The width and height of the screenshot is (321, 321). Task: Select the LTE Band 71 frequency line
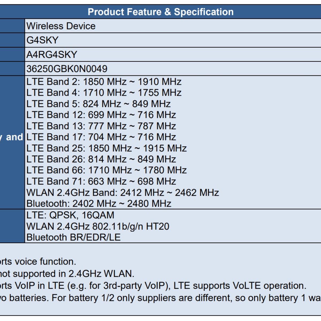101,181
